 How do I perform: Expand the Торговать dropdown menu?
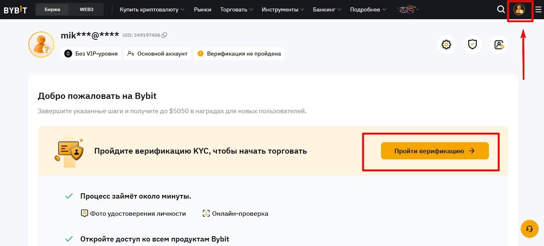[x=236, y=9]
